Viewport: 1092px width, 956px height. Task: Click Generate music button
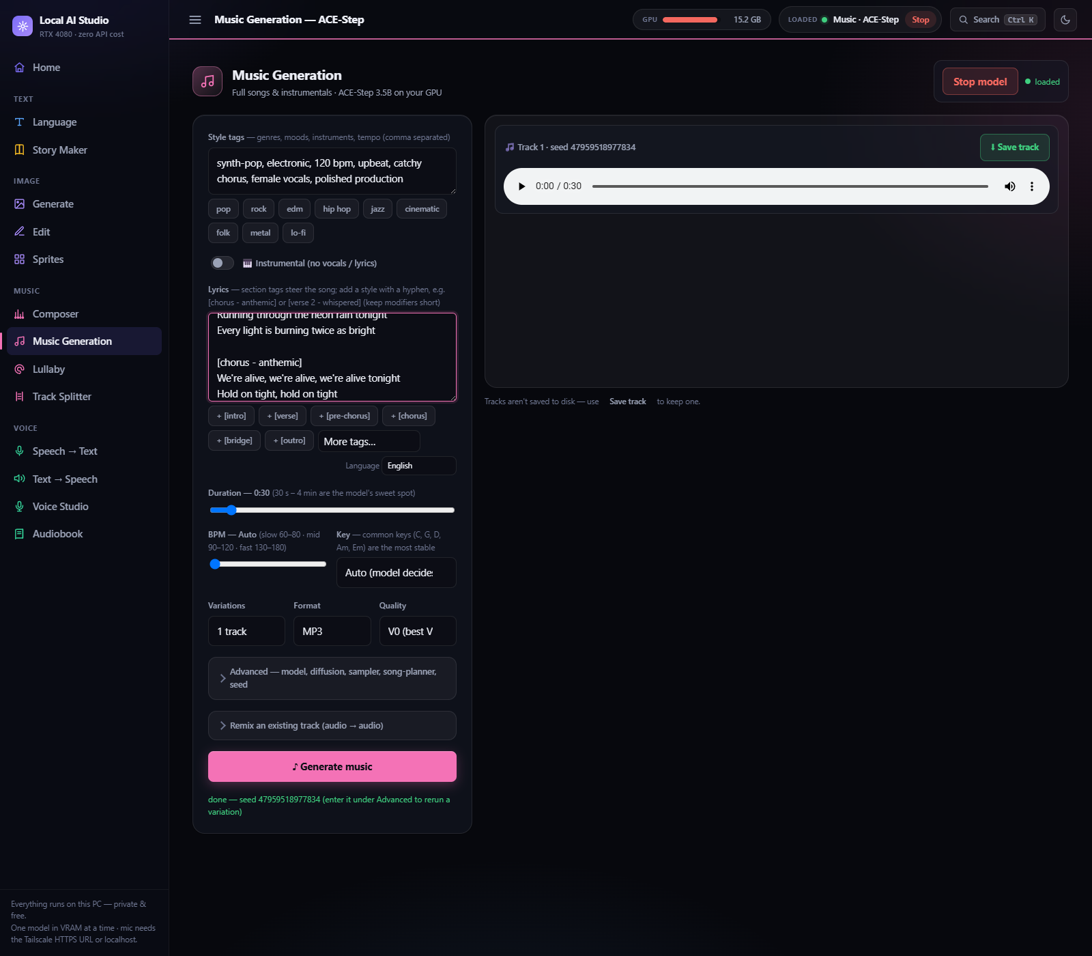pyautogui.click(x=332, y=767)
